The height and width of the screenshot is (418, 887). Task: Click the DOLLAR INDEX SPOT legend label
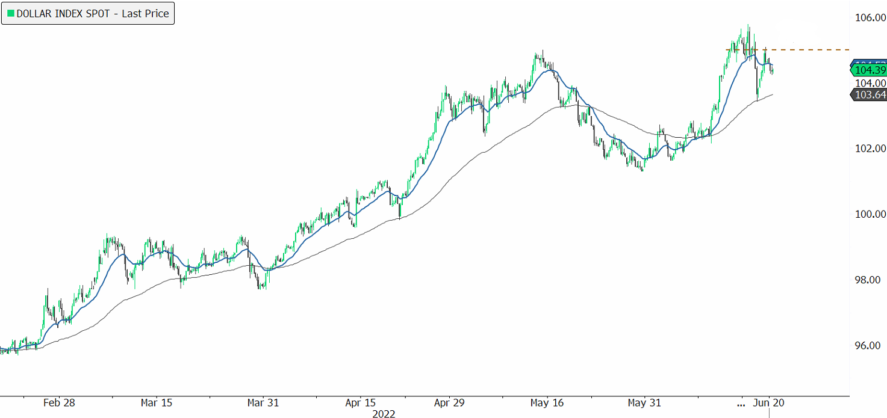click(x=93, y=13)
